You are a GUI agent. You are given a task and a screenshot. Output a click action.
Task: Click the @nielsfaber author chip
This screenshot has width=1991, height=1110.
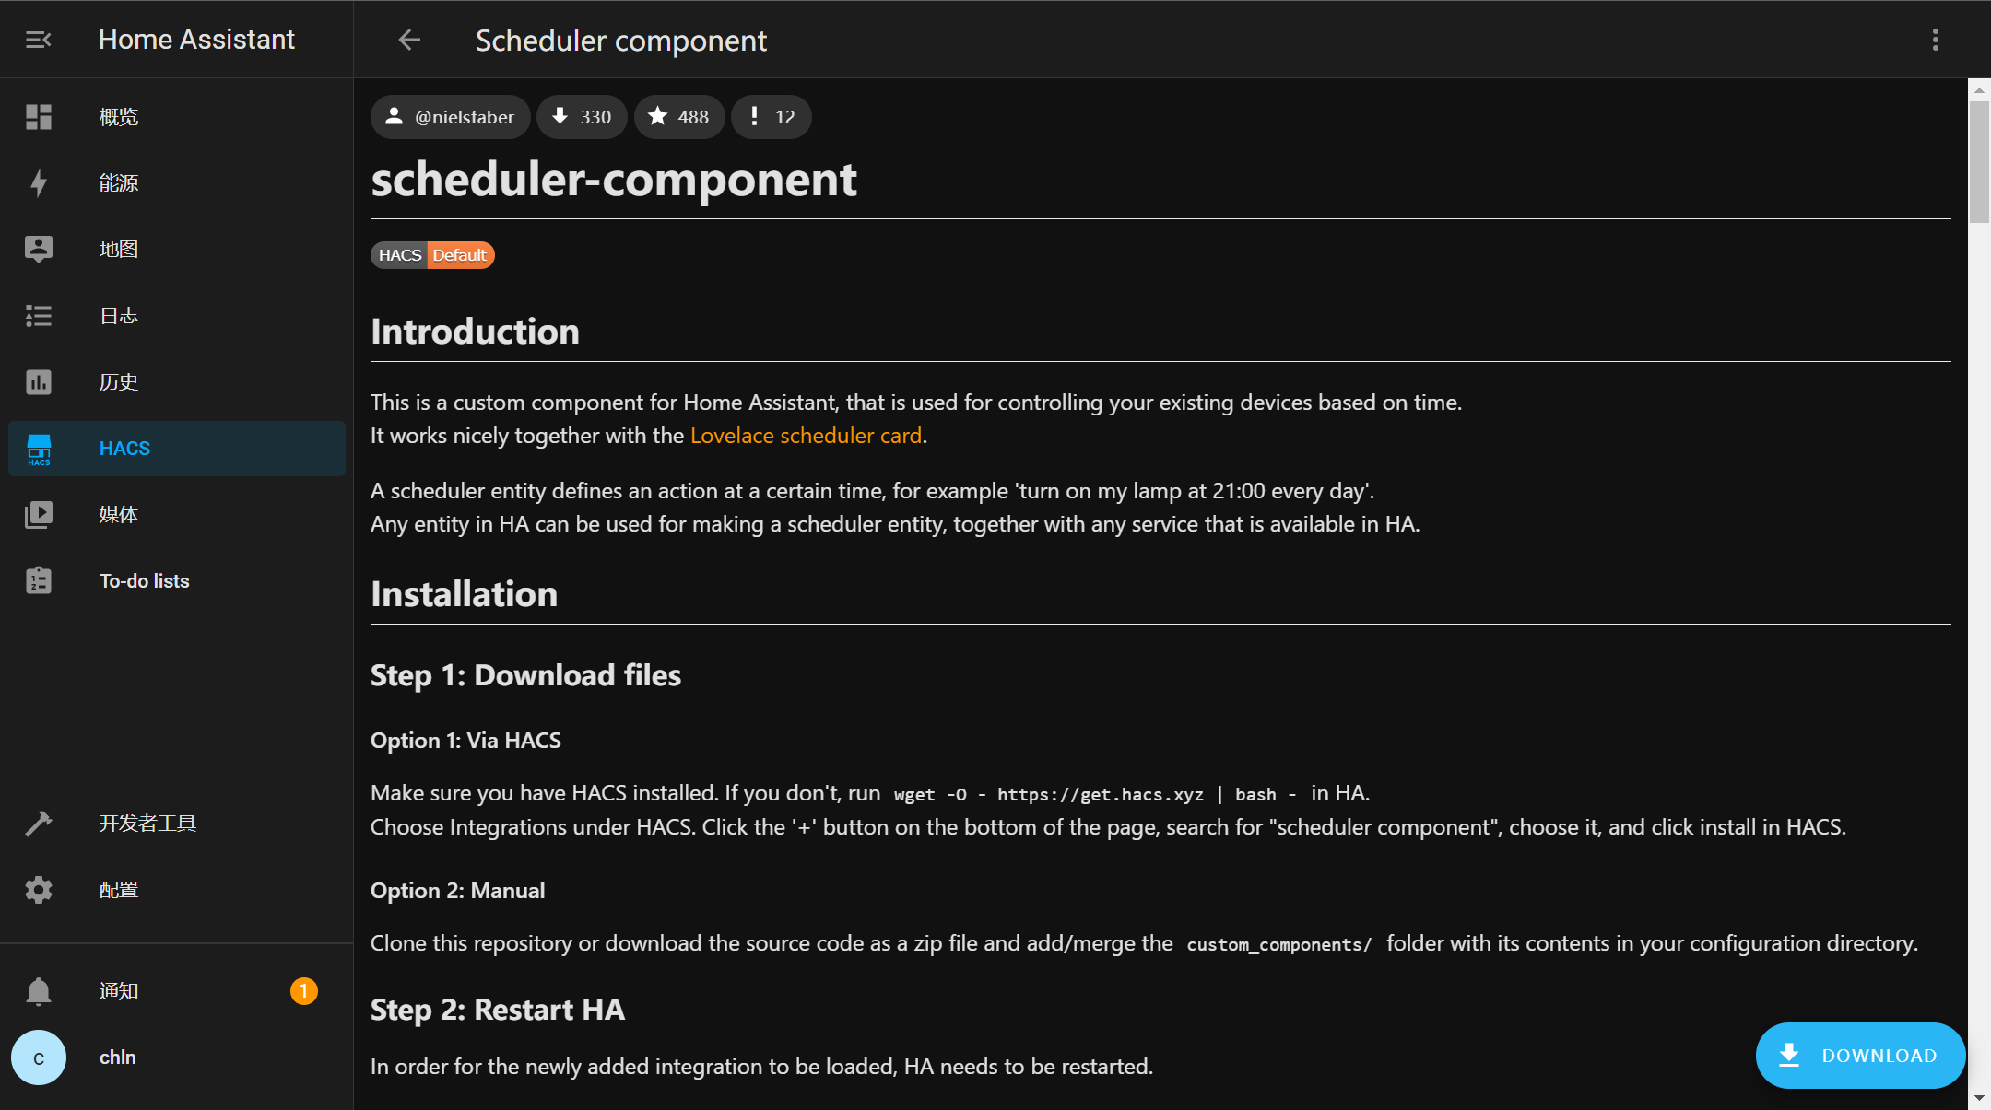pos(450,117)
